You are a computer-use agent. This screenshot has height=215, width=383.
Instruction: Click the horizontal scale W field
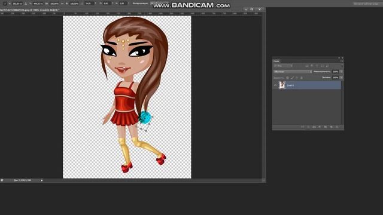[x=54, y=4]
